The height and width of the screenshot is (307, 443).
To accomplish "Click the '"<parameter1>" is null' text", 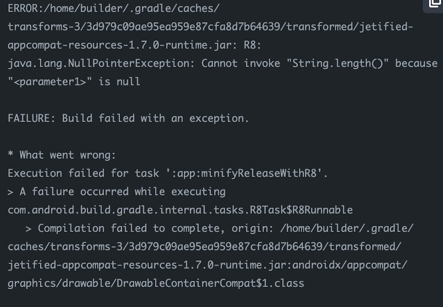I will (x=74, y=82).
